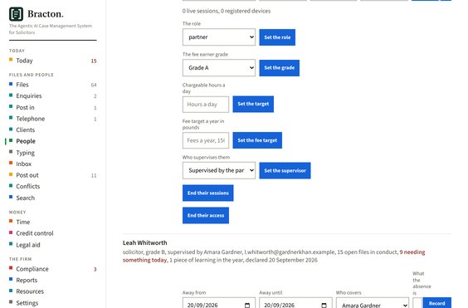Open calendar picker for Away from
468x308 pixels.
(247, 305)
